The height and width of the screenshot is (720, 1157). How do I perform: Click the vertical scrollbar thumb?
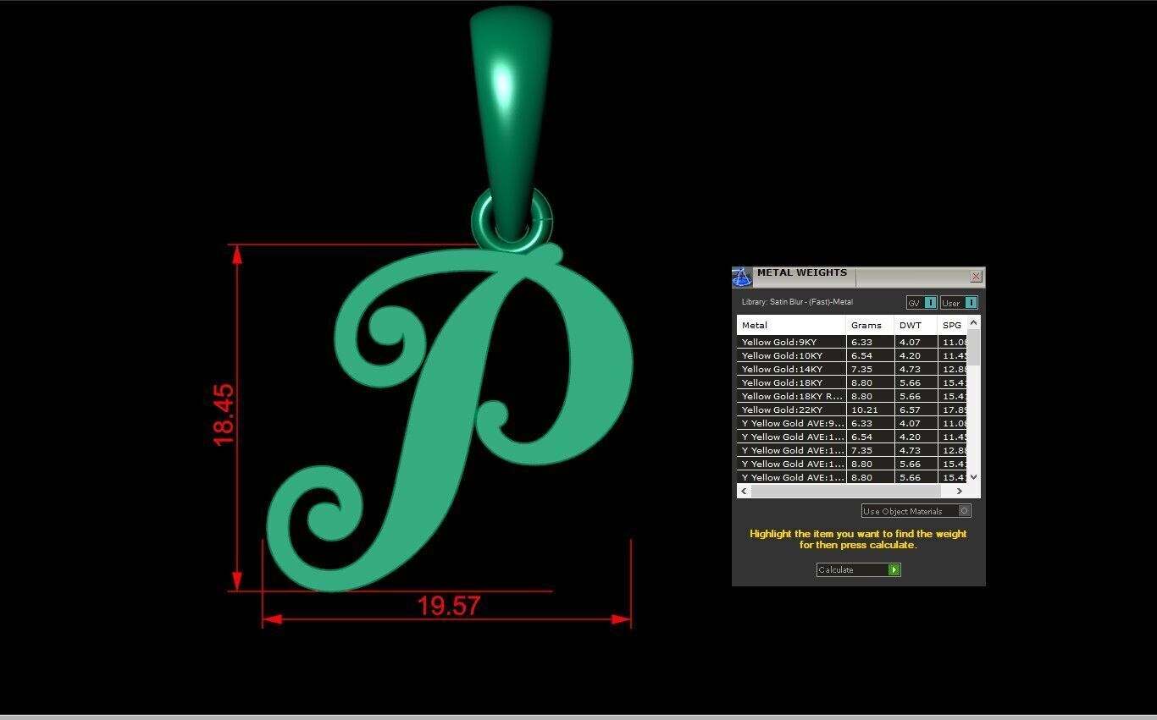click(973, 347)
